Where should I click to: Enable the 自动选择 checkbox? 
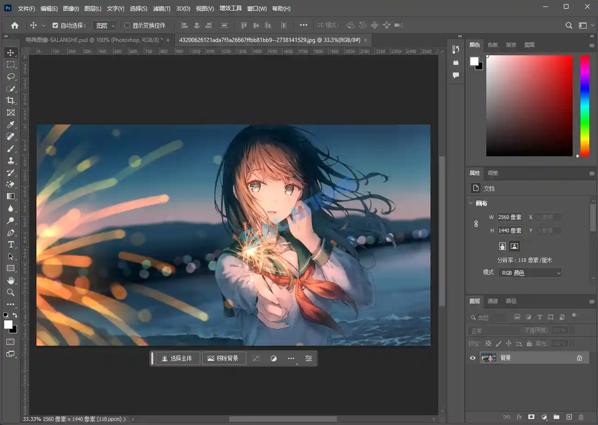coord(56,25)
